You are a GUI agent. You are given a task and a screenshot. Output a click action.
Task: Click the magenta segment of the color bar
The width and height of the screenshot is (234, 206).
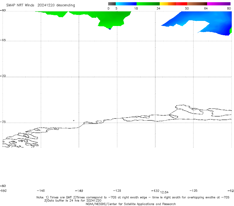click(x=219, y=4)
